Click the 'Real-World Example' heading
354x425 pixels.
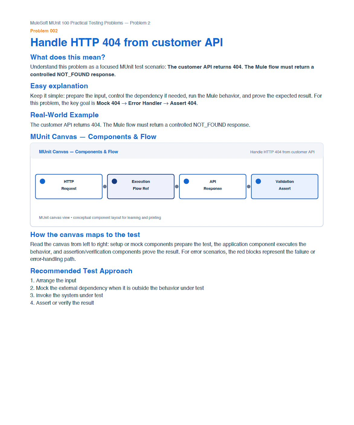[x=64, y=115]
